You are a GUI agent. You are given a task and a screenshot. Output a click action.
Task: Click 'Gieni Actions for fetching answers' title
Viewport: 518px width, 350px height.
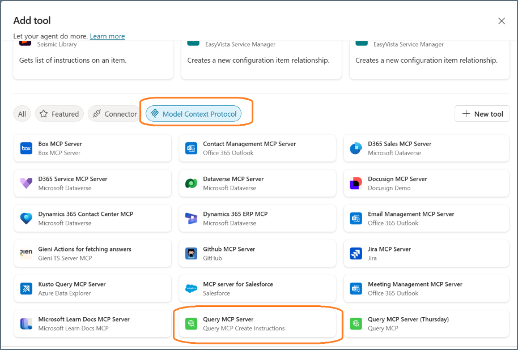(84, 249)
